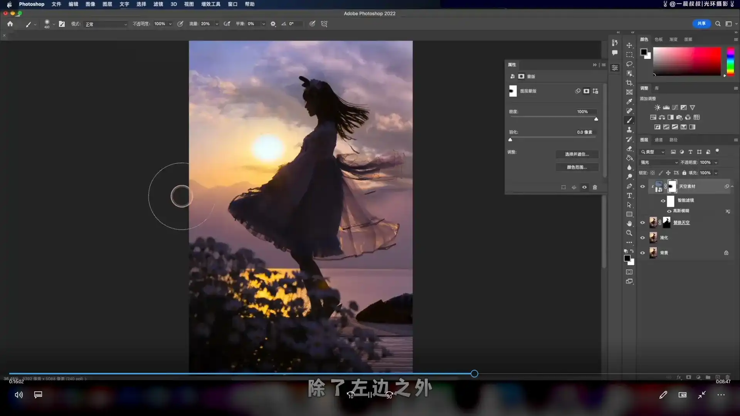Select the Clone Stamp tool
Viewport: 740px width, 416px height.
coord(629,130)
